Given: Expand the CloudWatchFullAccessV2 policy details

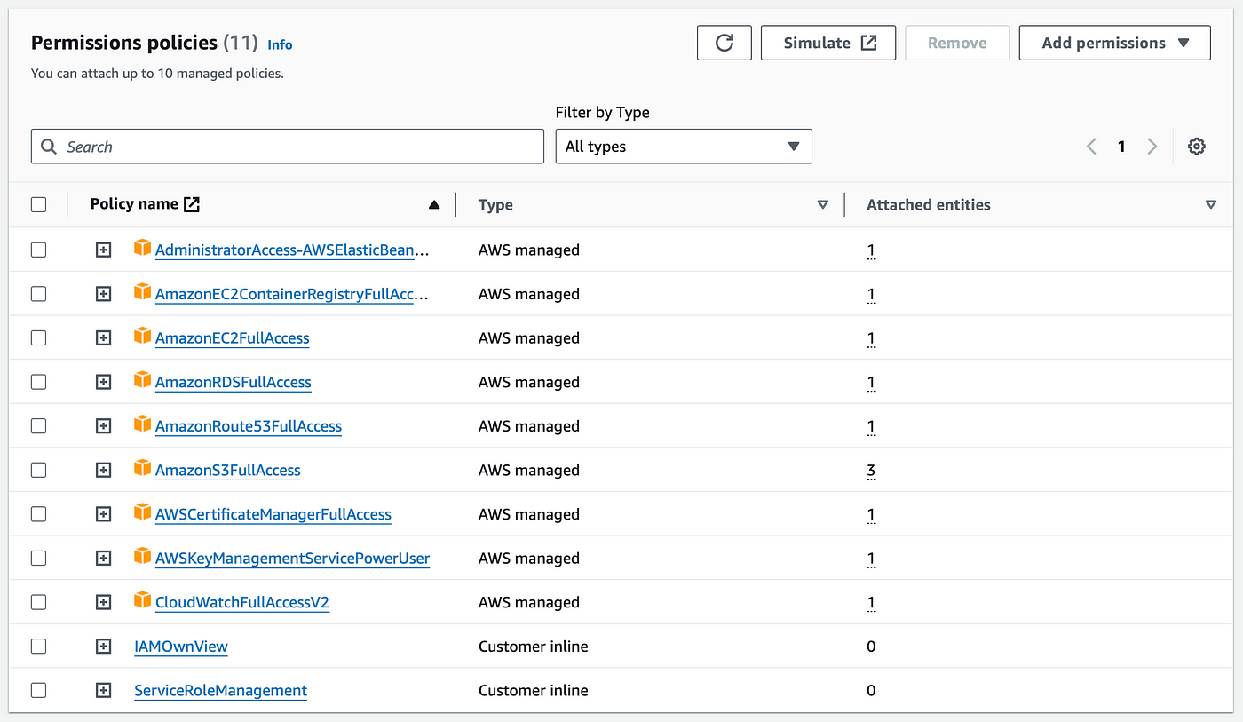Looking at the screenshot, I should pyautogui.click(x=103, y=603).
